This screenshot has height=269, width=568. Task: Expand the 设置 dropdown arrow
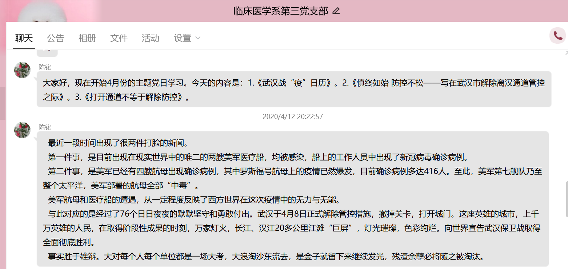(x=198, y=38)
